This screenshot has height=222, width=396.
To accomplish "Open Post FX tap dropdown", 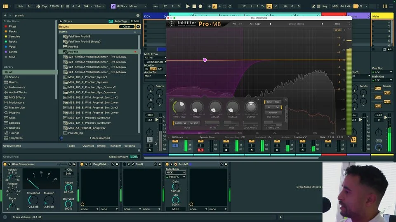I will (x=176, y=177).
